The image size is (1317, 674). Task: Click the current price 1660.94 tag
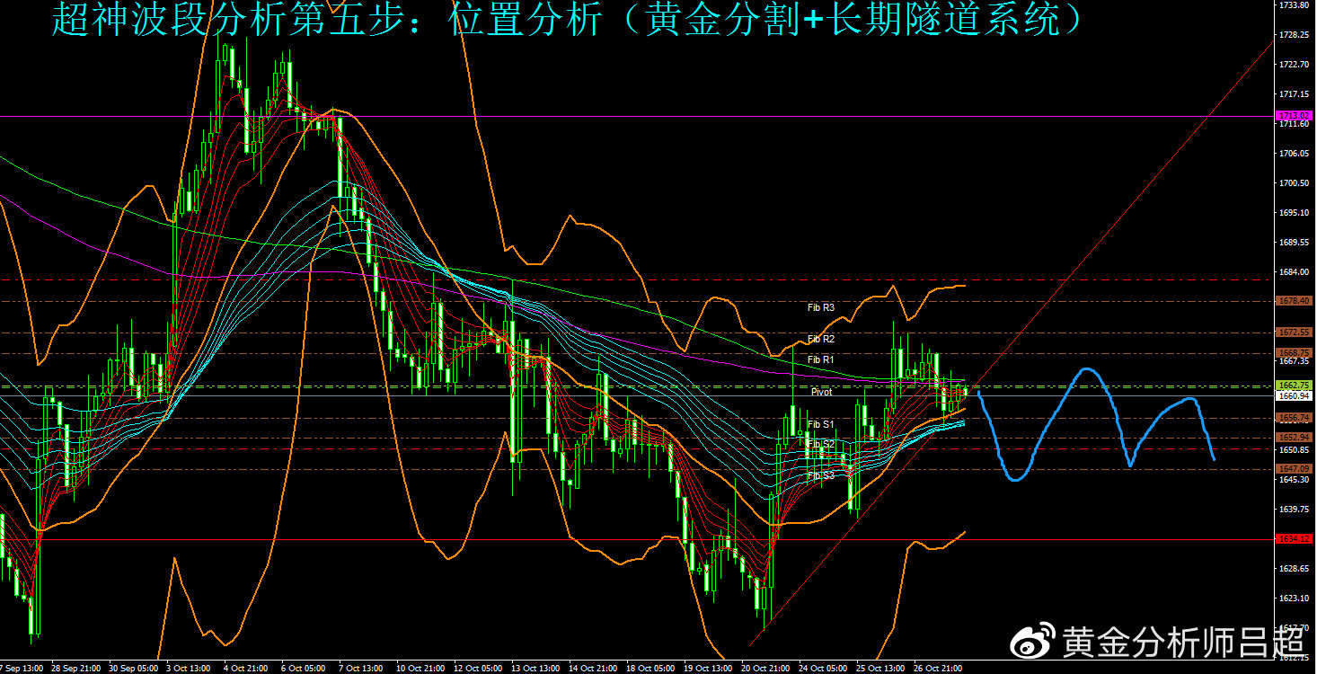[1295, 395]
